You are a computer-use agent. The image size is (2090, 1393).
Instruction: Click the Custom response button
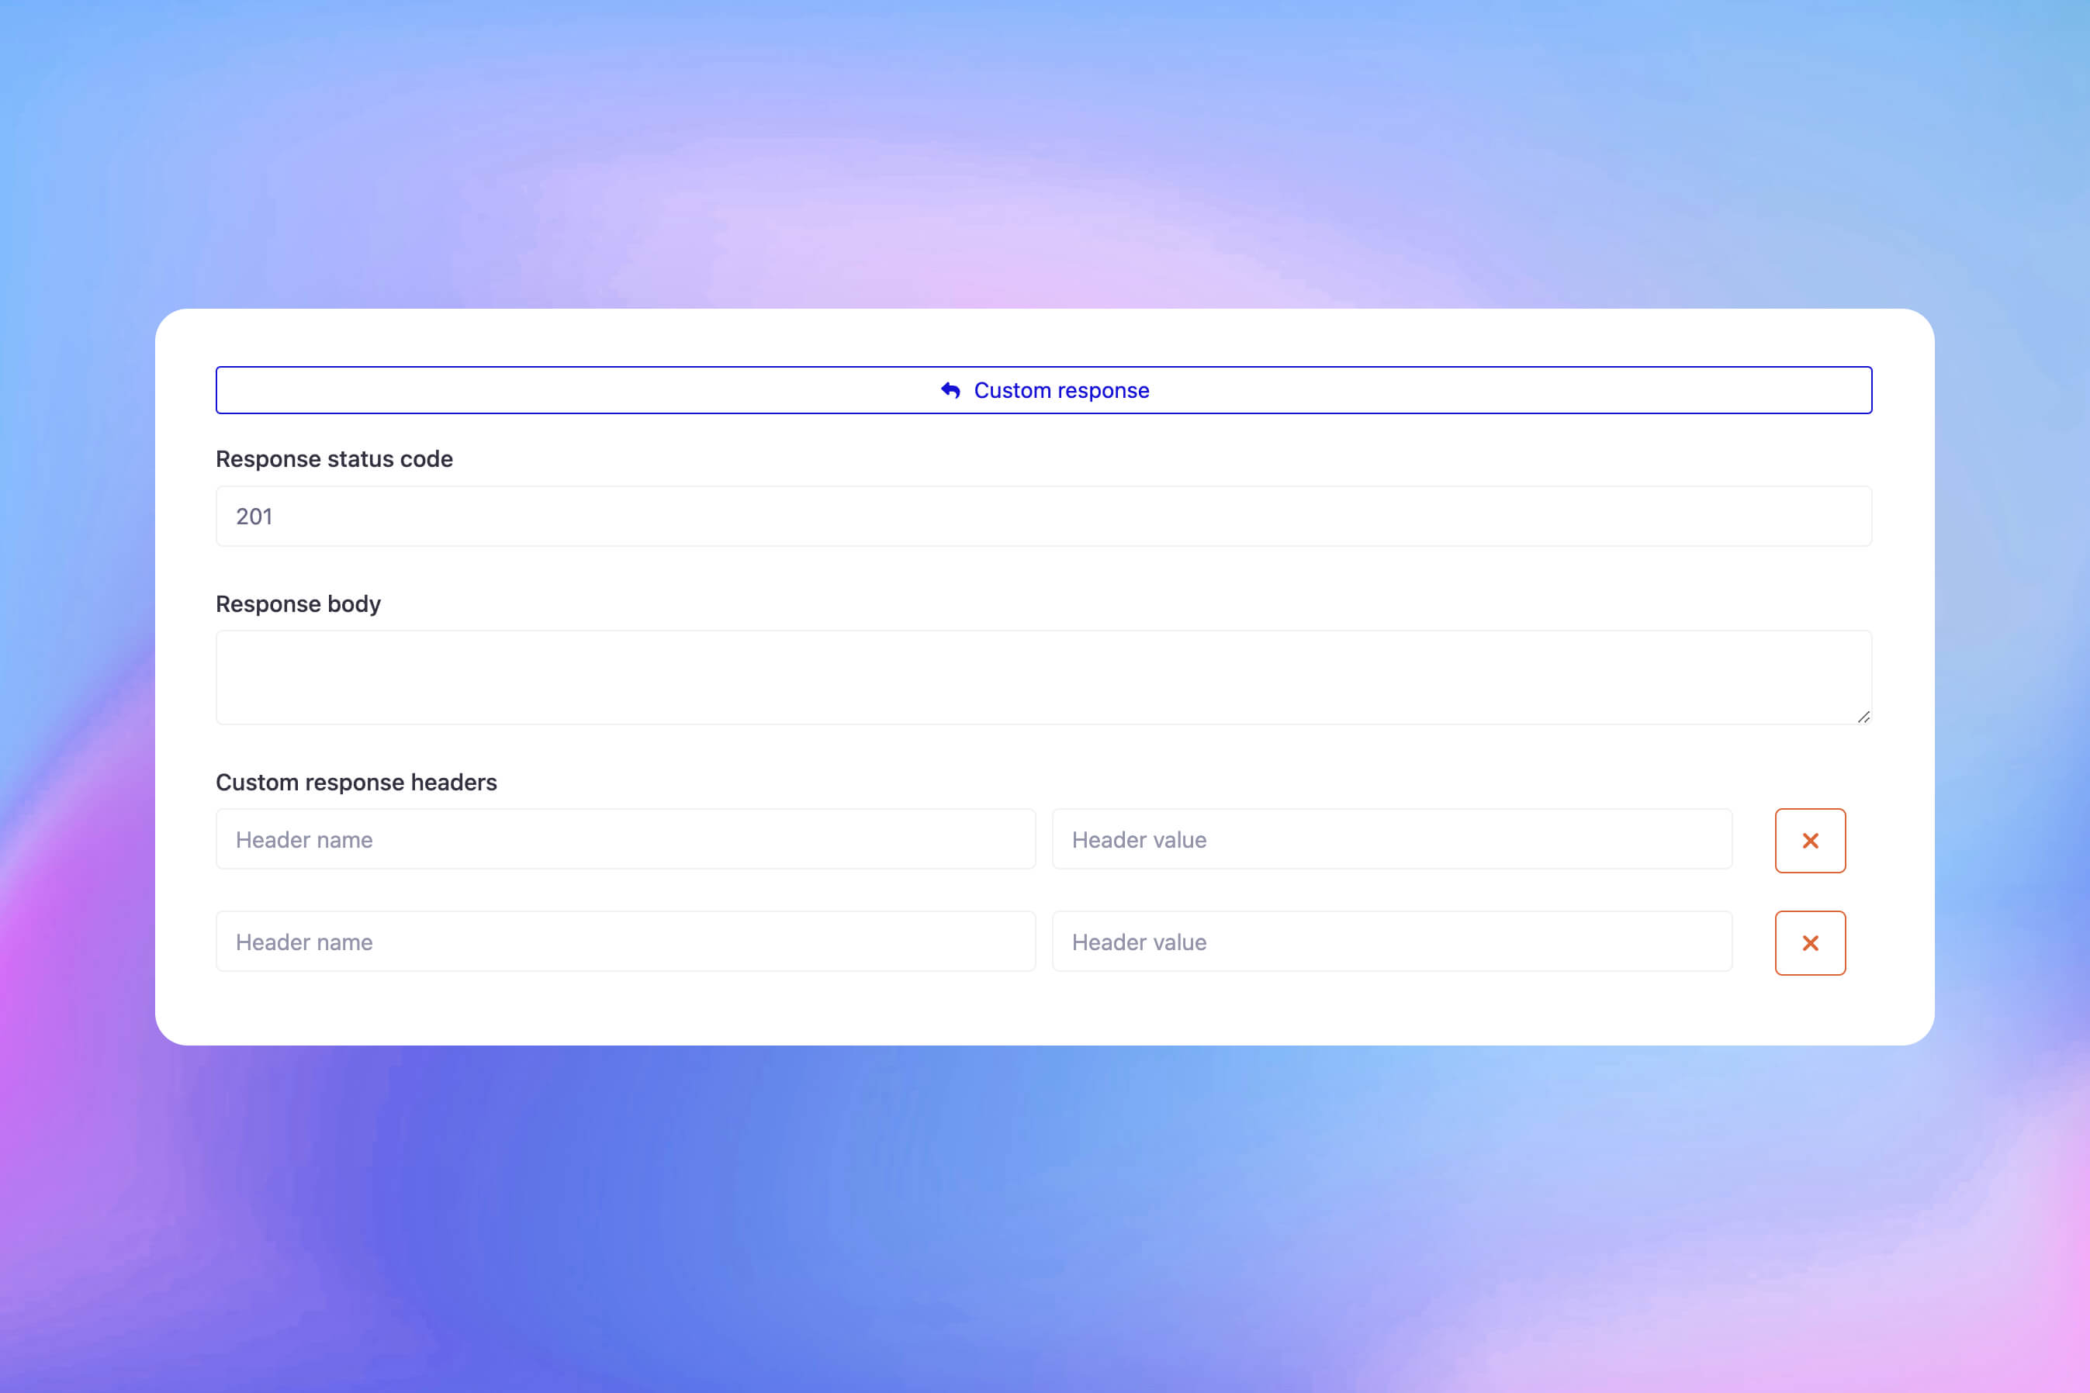tap(1044, 389)
